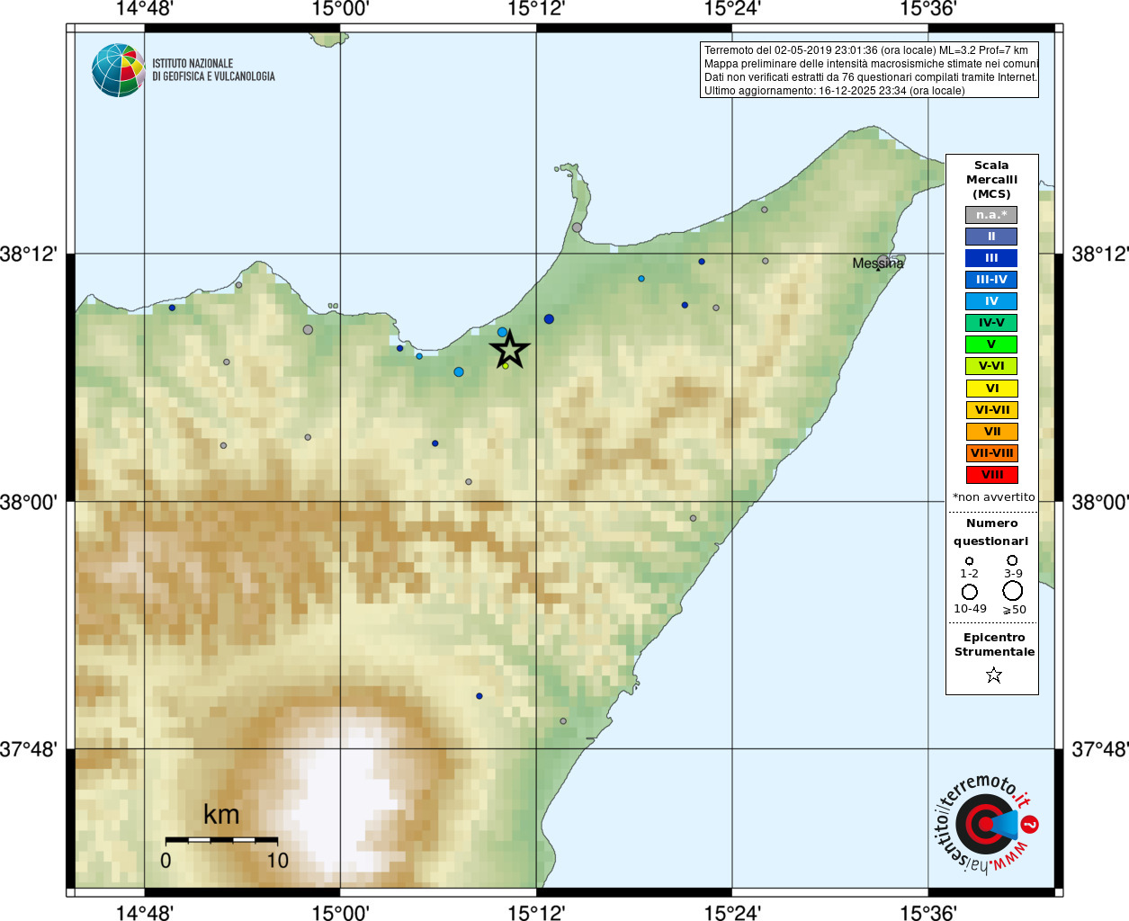Click the black-and-white distance scale bar
Viewport: 1129px width, 921px height.
click(x=221, y=840)
